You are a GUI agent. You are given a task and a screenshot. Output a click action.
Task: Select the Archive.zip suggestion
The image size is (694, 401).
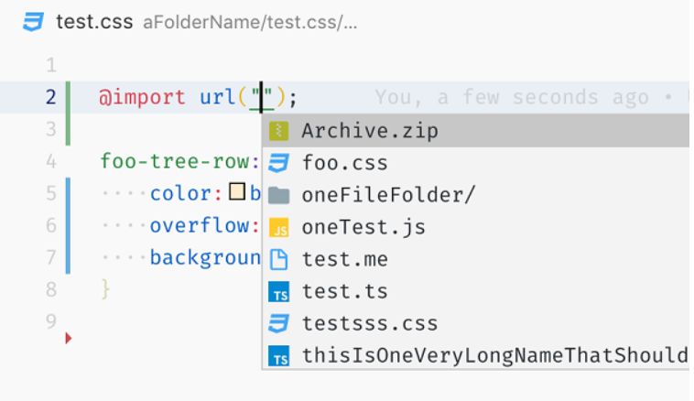(x=370, y=131)
